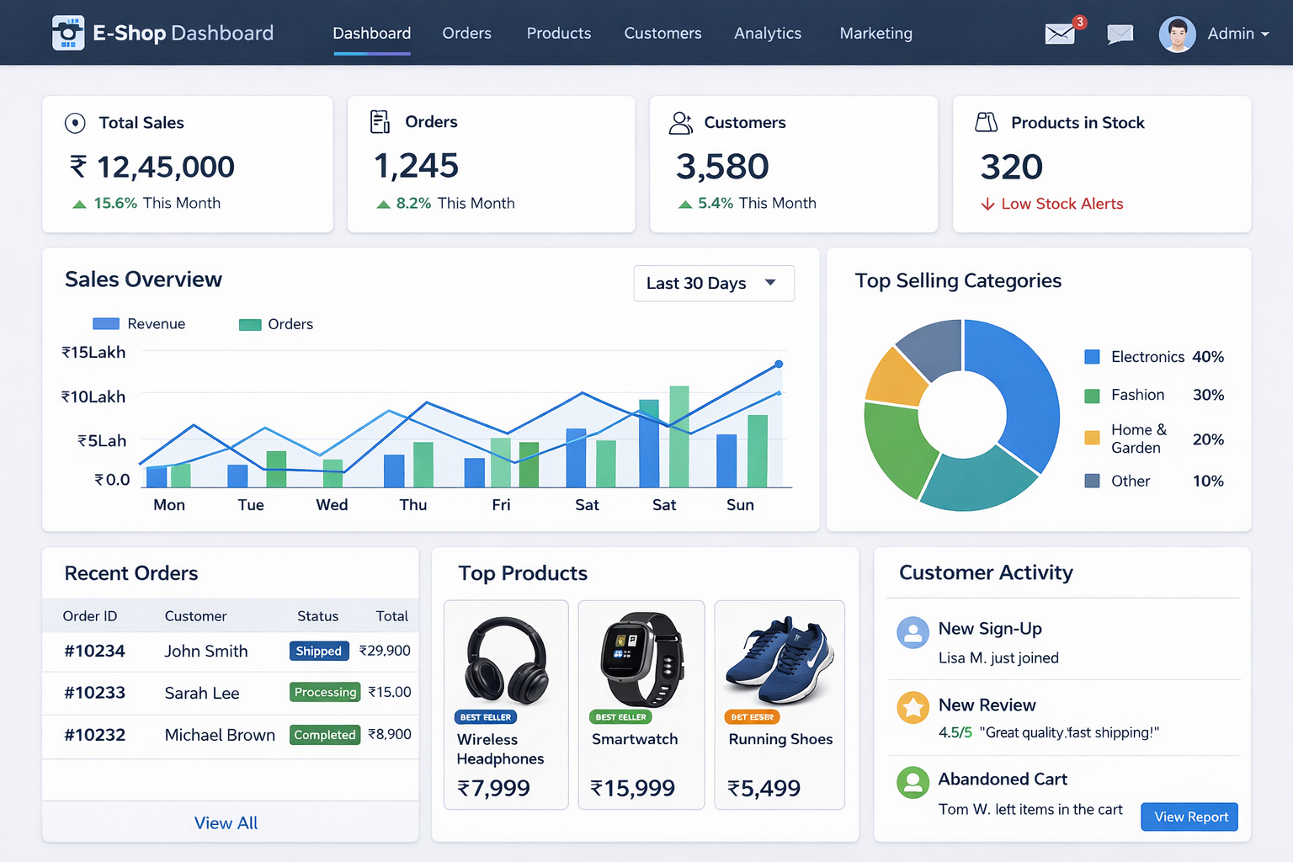Click the New Review star icon
1293x862 pixels.
point(913,708)
